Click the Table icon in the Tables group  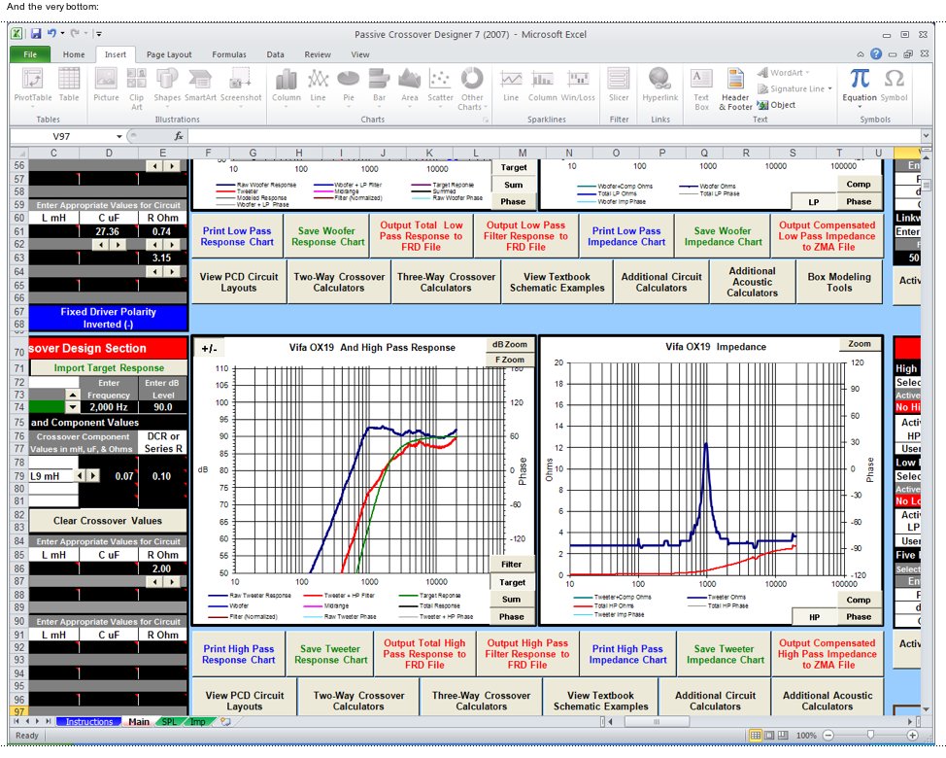pyautogui.click(x=69, y=86)
